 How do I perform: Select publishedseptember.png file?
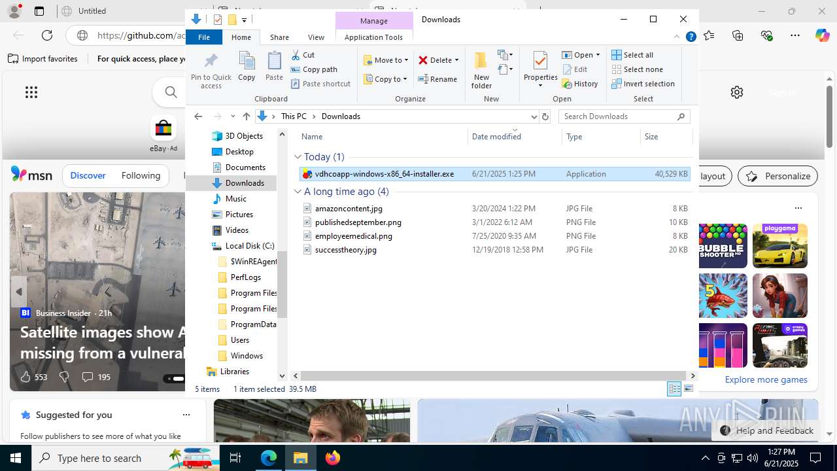click(x=495, y=222)
